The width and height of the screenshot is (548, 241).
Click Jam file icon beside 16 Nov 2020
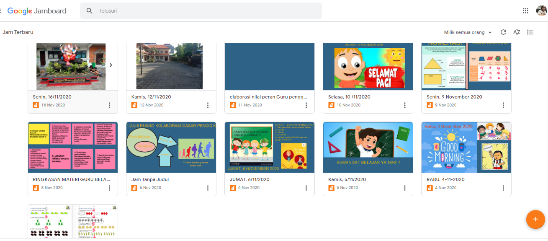(36, 105)
